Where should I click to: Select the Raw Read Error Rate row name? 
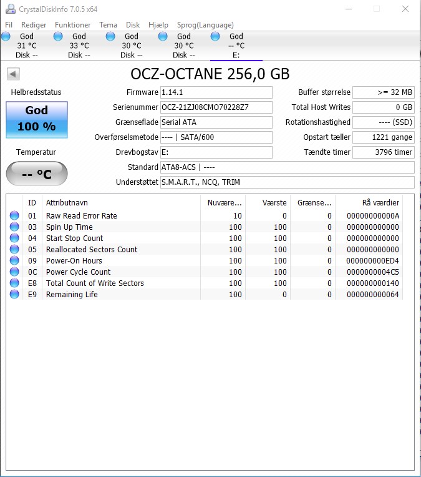click(x=82, y=215)
